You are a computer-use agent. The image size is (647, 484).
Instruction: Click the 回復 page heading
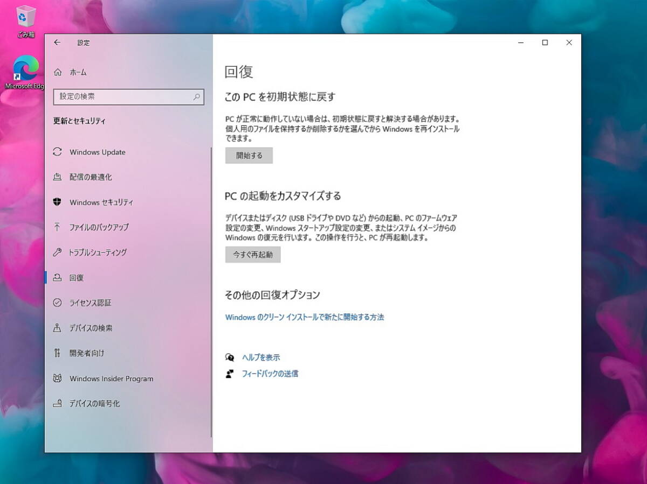tap(239, 72)
